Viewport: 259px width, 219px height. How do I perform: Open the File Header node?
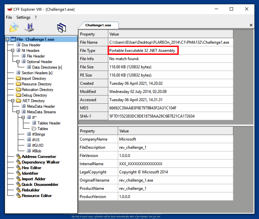pos(36,56)
